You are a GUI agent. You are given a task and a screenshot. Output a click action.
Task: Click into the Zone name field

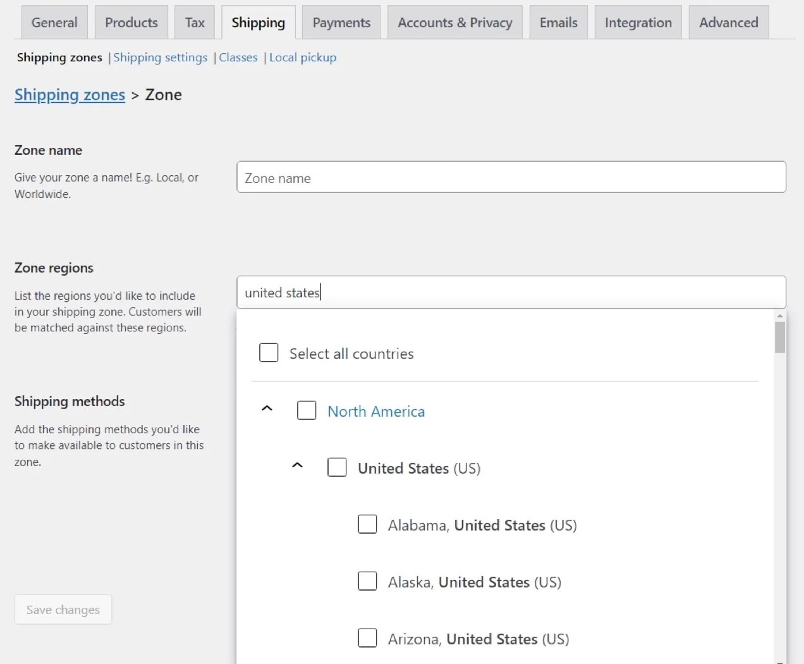pyautogui.click(x=511, y=178)
